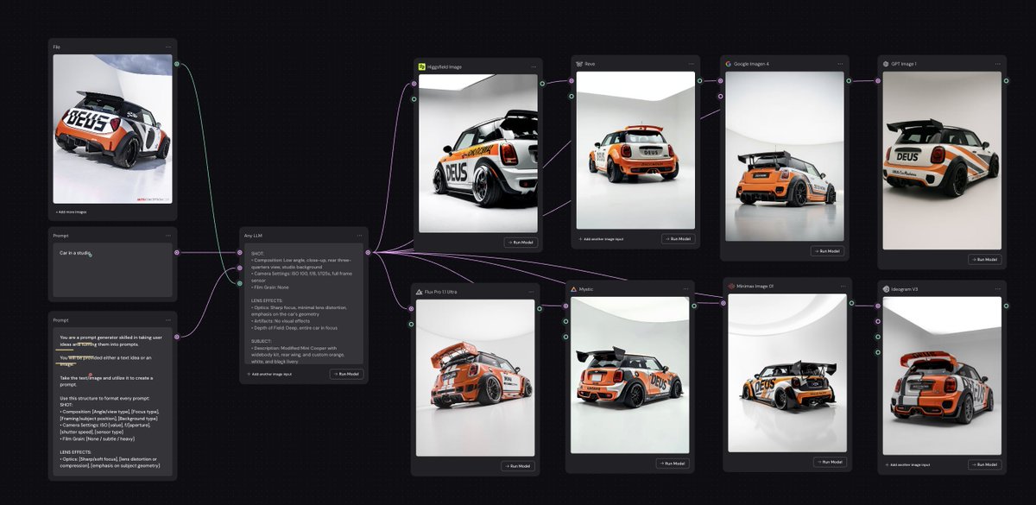Select the GPT Image 1 generated picture
Screen dimensions: 1036x505
943,162
